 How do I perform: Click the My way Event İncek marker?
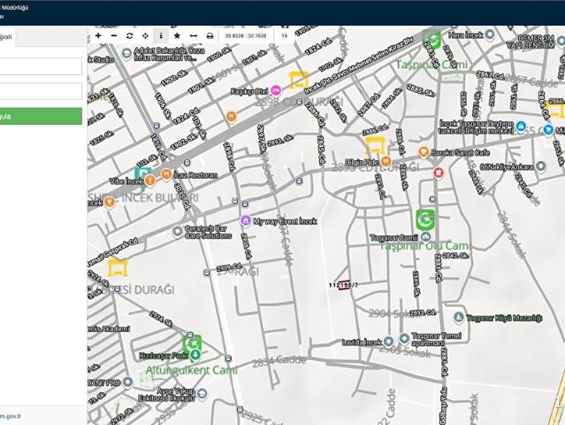tap(246, 220)
